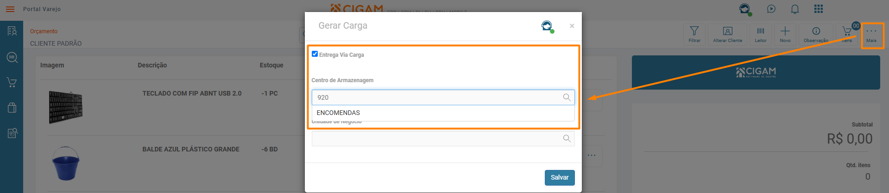Click the keyboard product thumbnail
Viewport: 889px width, 193px height.
pos(66,107)
